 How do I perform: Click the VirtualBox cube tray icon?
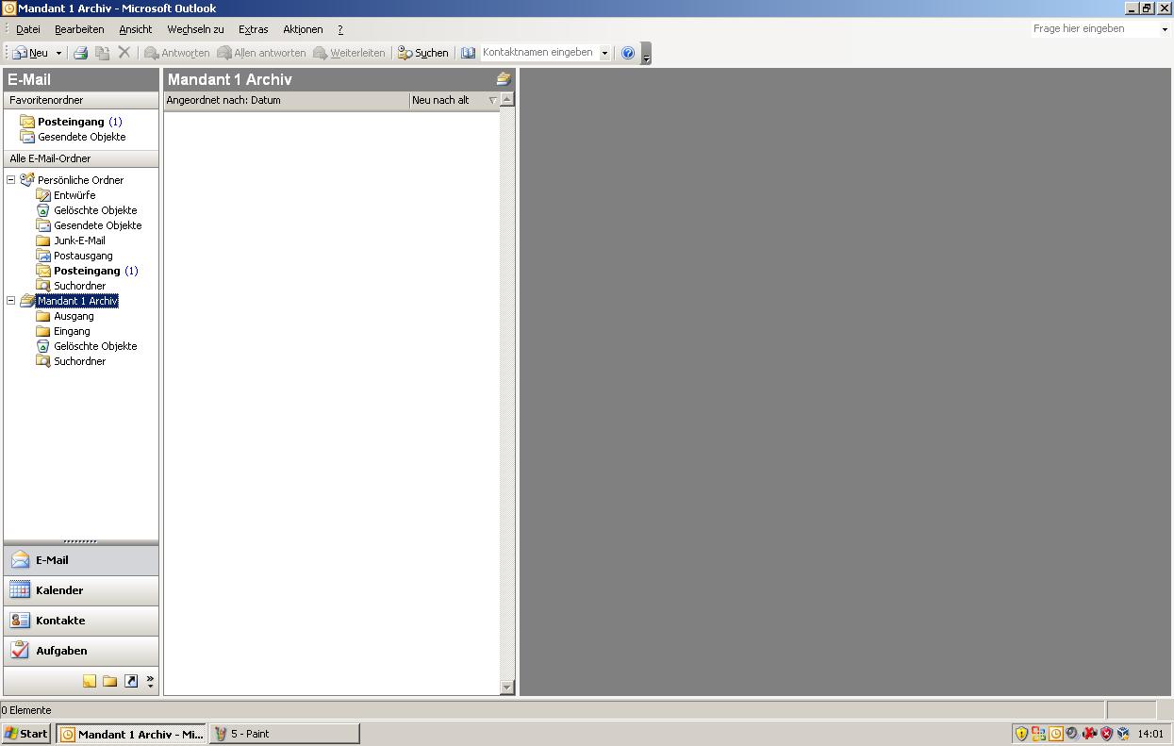coord(1122,734)
